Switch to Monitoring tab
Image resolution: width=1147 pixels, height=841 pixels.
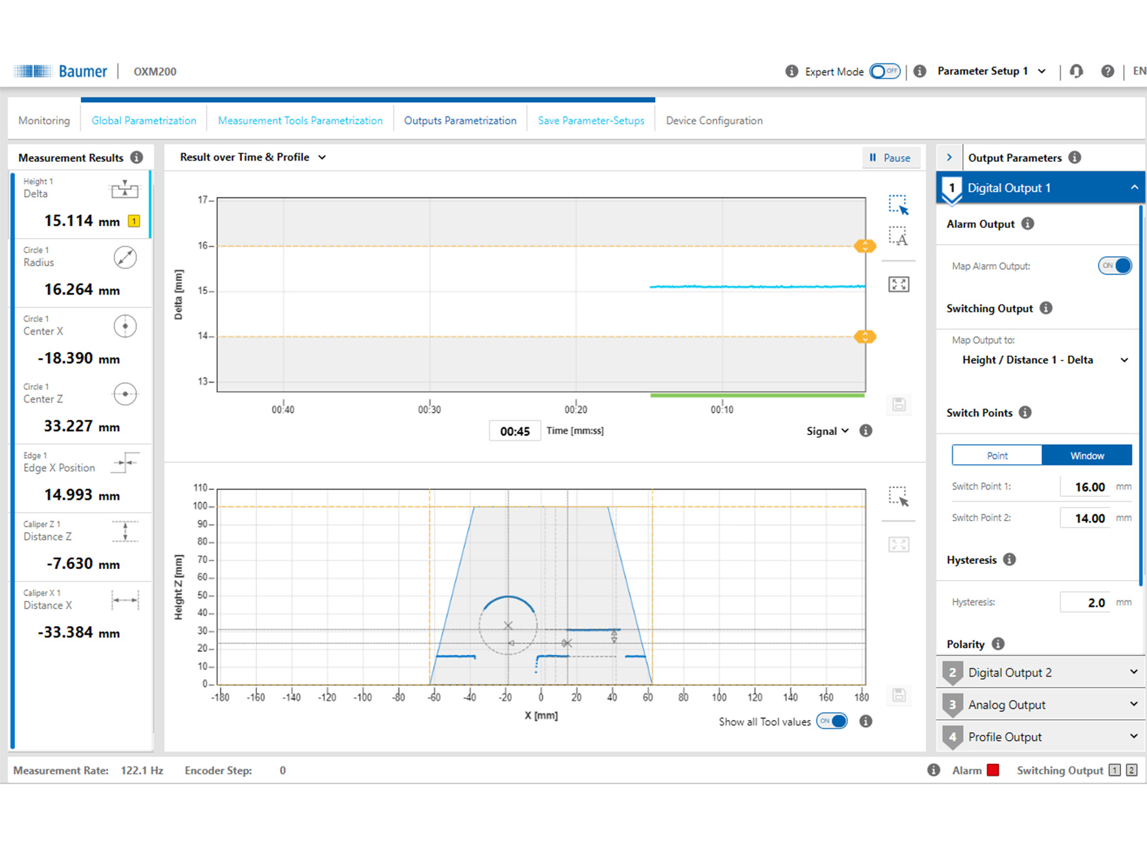pyautogui.click(x=44, y=120)
